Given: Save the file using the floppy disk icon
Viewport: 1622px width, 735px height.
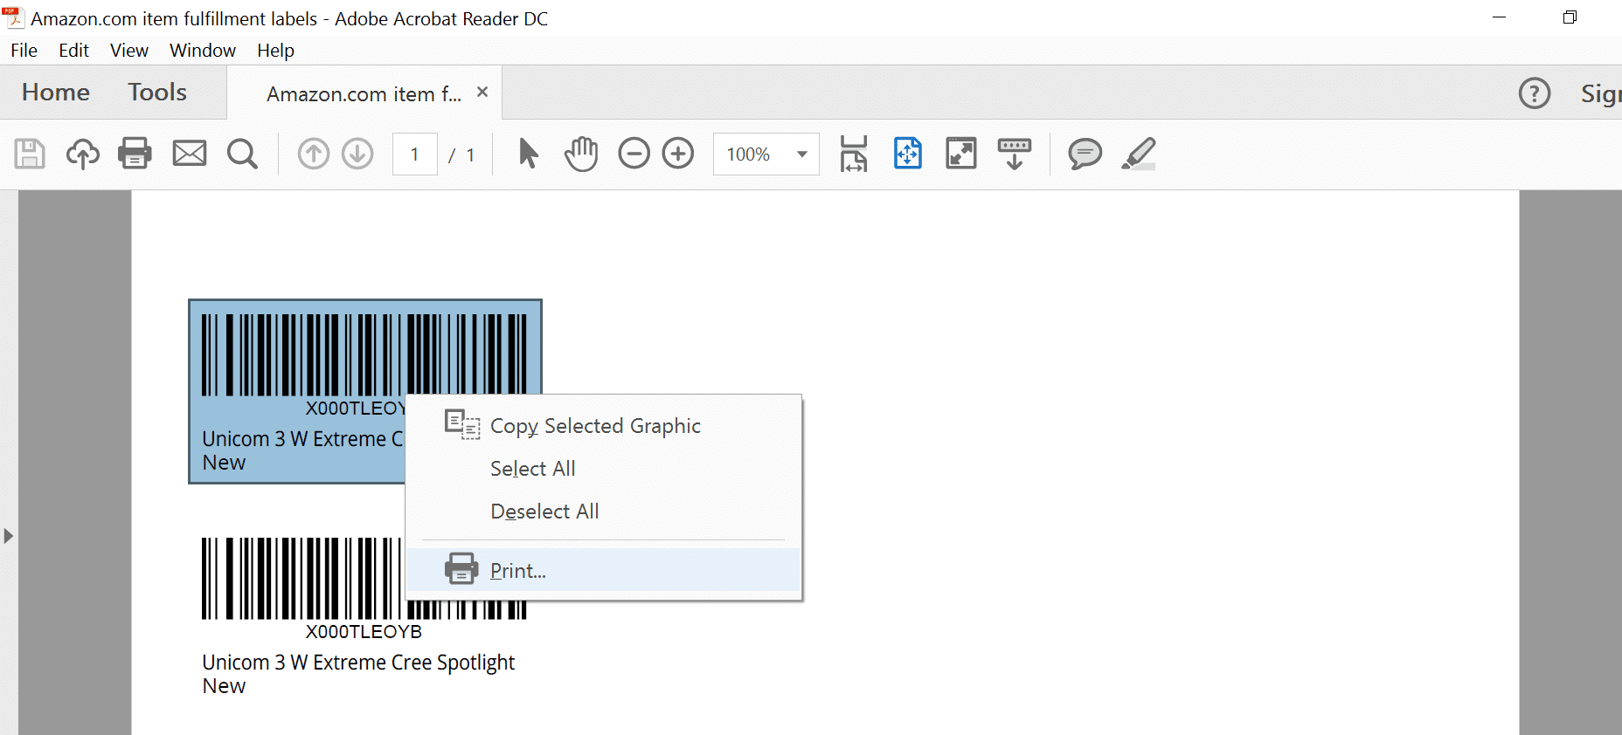Looking at the screenshot, I should pyautogui.click(x=30, y=155).
